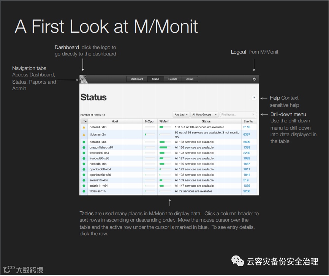Open events count 1657 link
Image resolution: width=329 pixels, height=276 pixels.
(247, 164)
